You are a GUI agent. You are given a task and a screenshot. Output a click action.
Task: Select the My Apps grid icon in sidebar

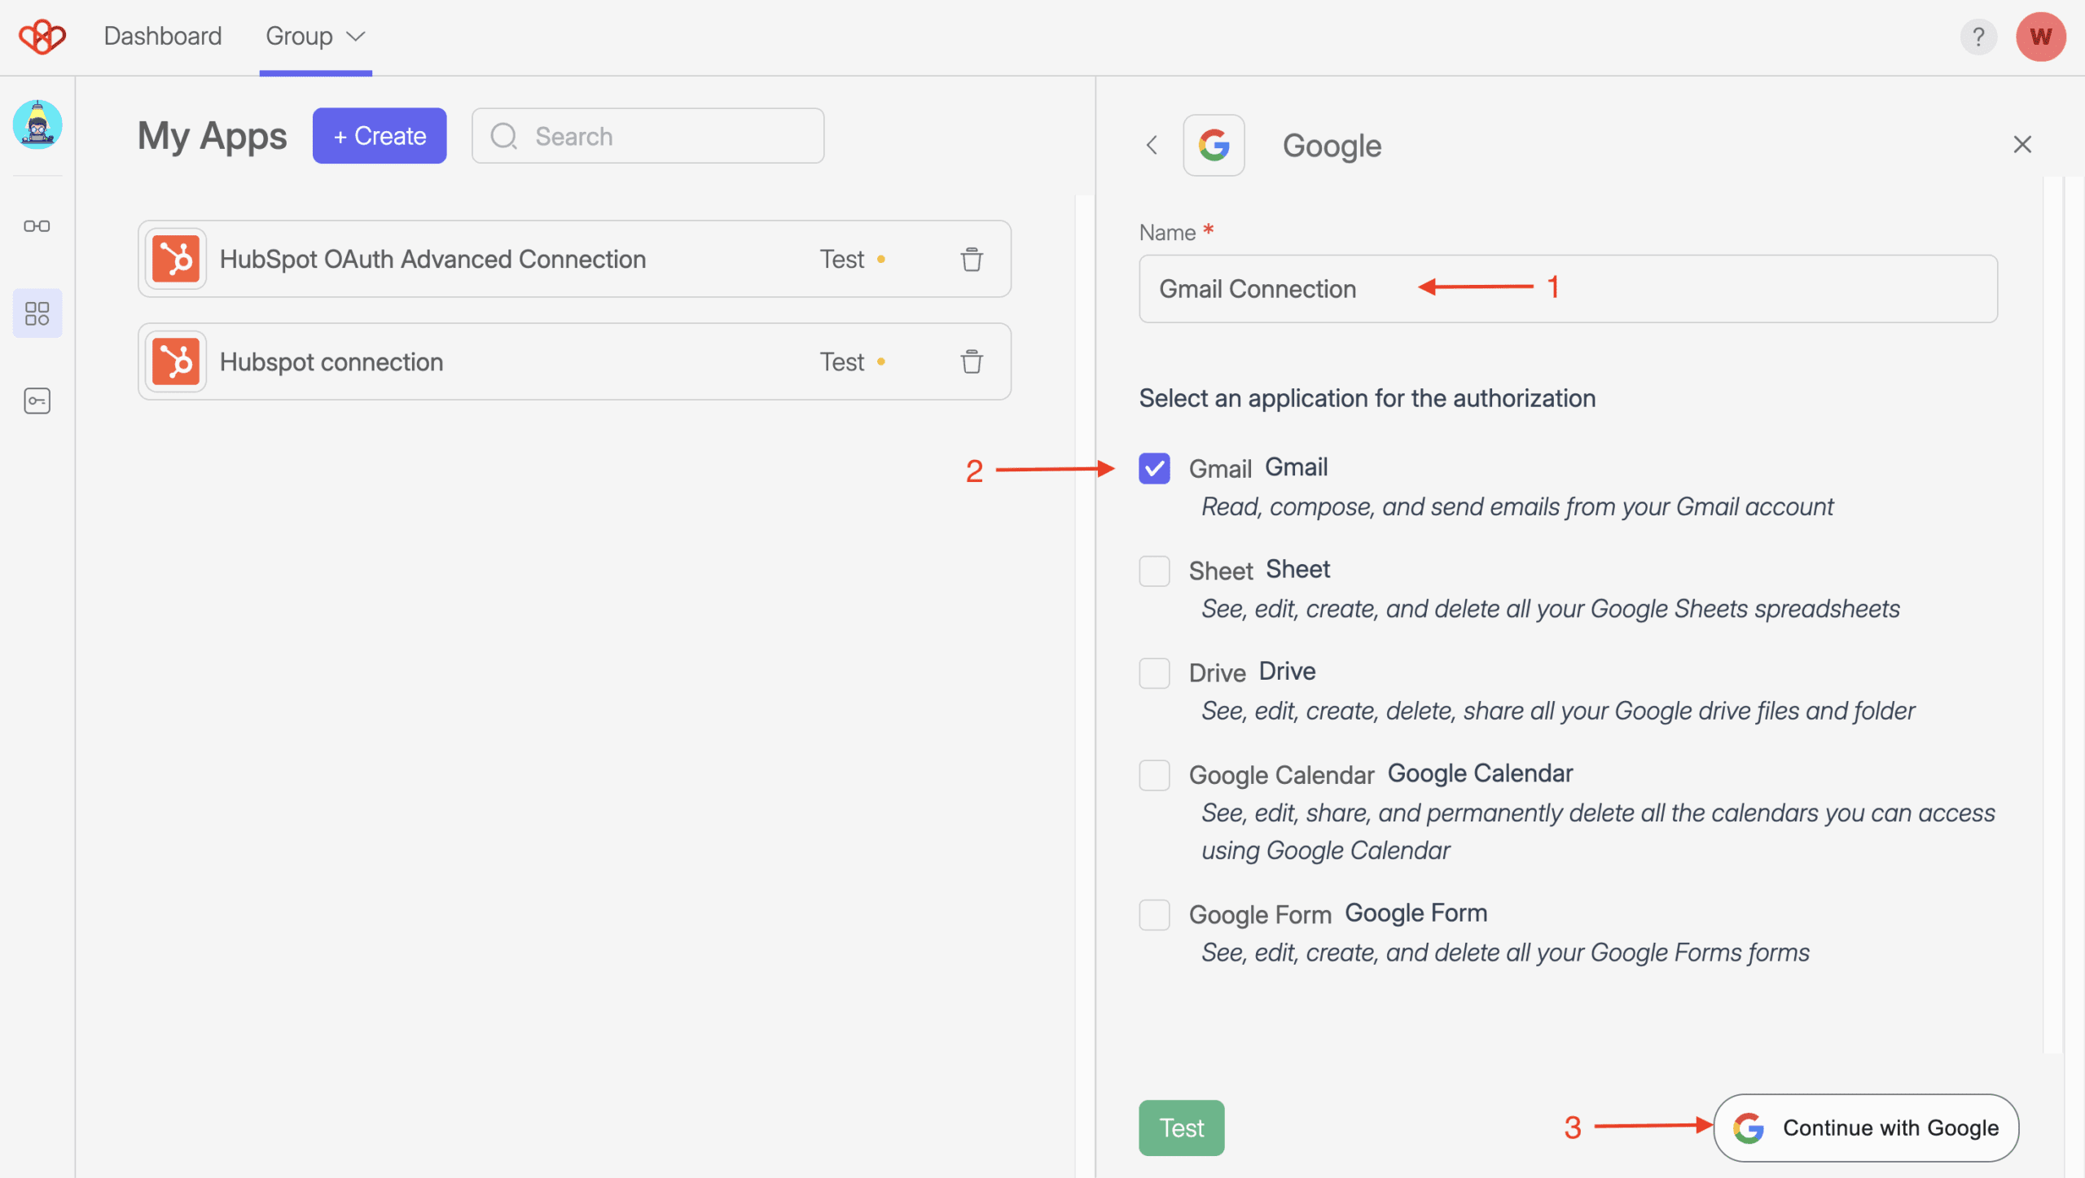tap(37, 313)
